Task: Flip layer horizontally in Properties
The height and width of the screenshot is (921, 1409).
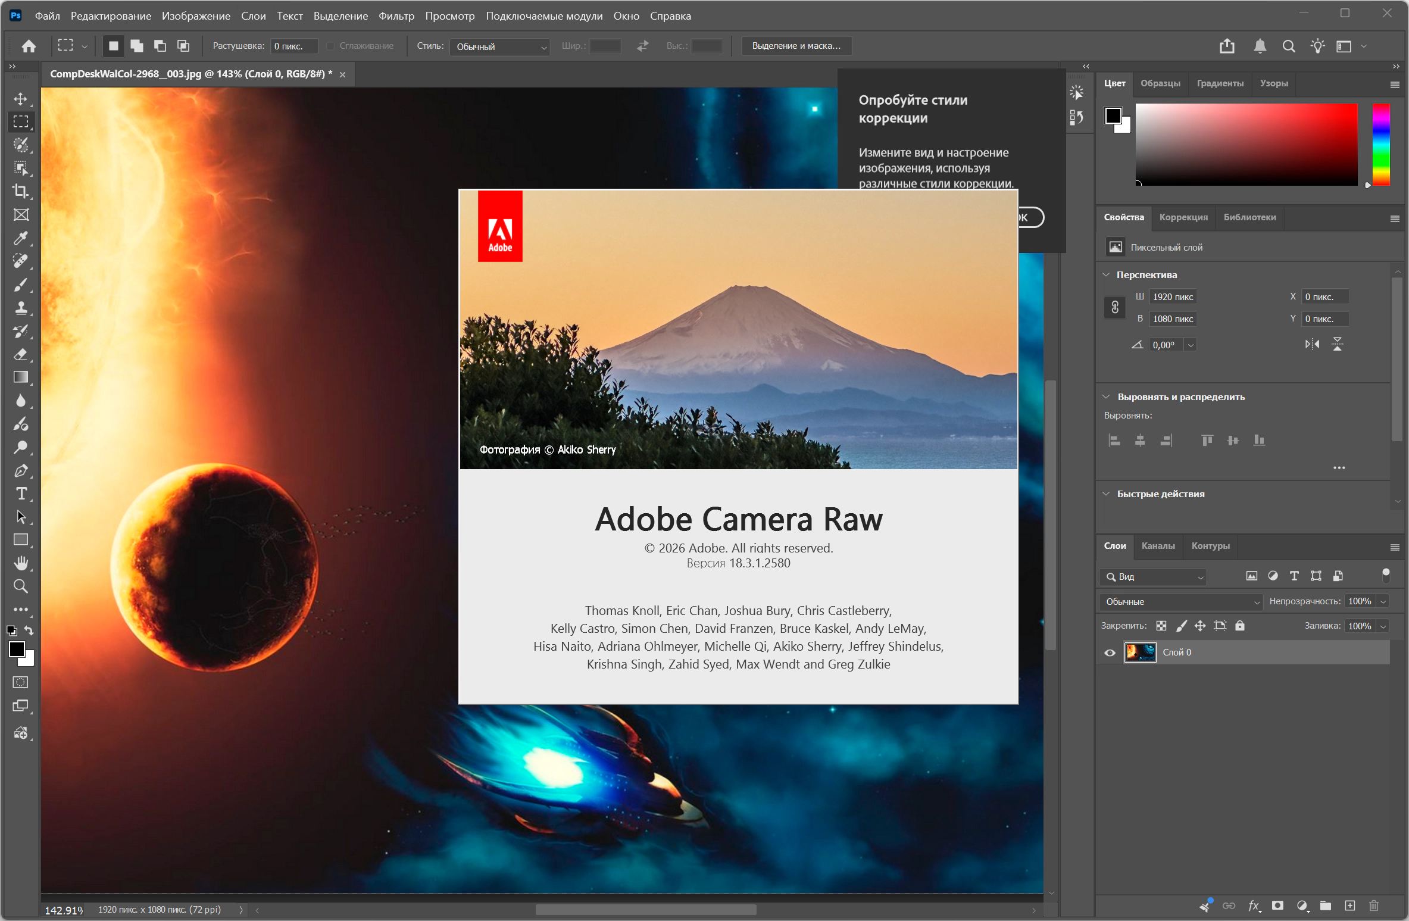Action: pos(1312,344)
